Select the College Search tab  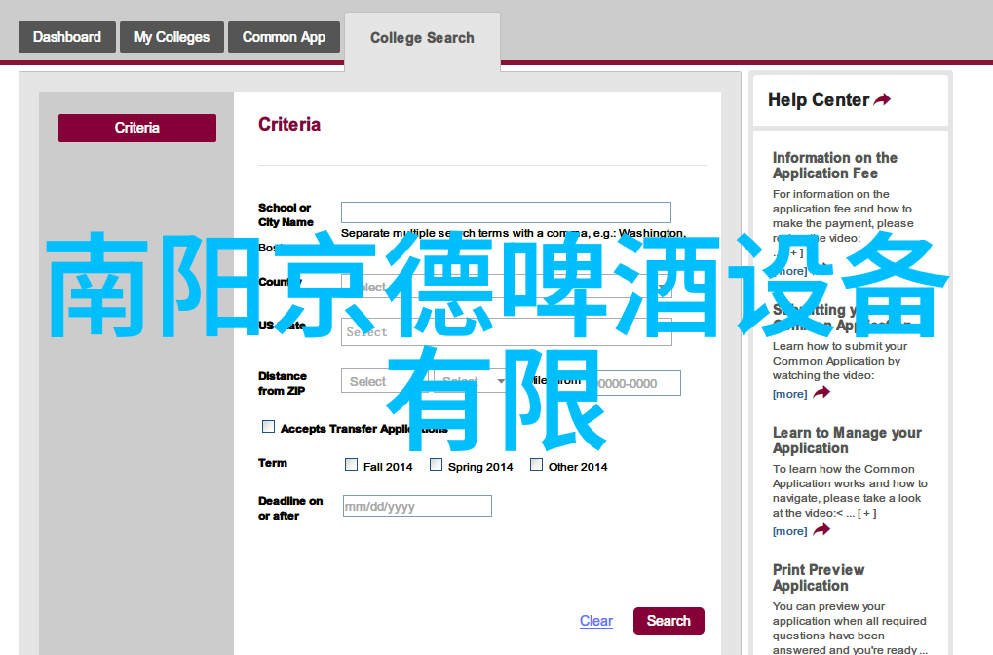(422, 38)
